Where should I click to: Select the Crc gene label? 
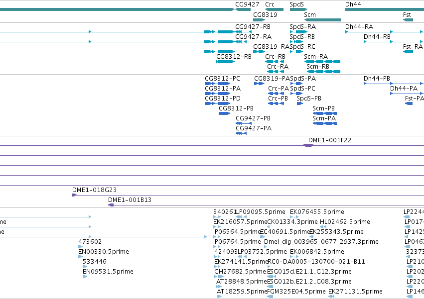pos(270,4)
